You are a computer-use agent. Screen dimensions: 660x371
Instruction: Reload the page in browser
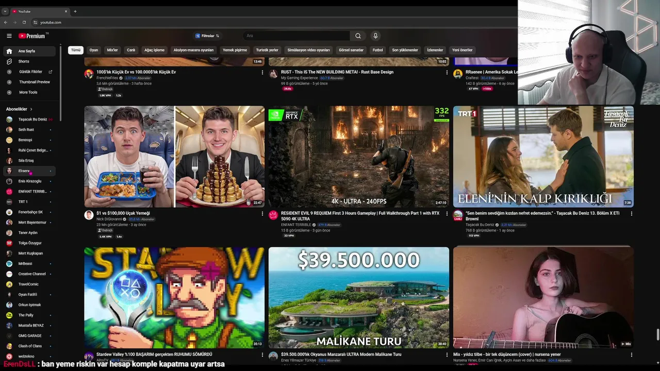(x=24, y=22)
